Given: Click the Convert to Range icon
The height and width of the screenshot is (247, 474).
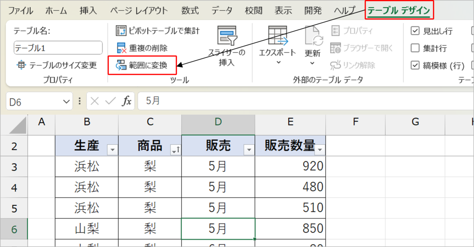Looking at the screenshot, I should (x=121, y=65).
